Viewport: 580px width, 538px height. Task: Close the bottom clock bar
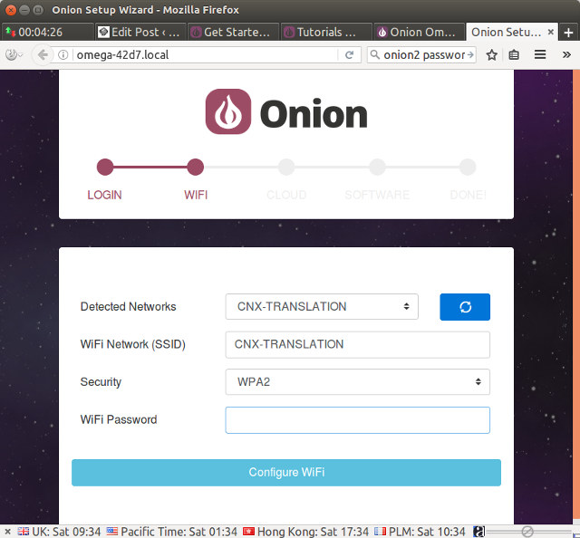7,532
